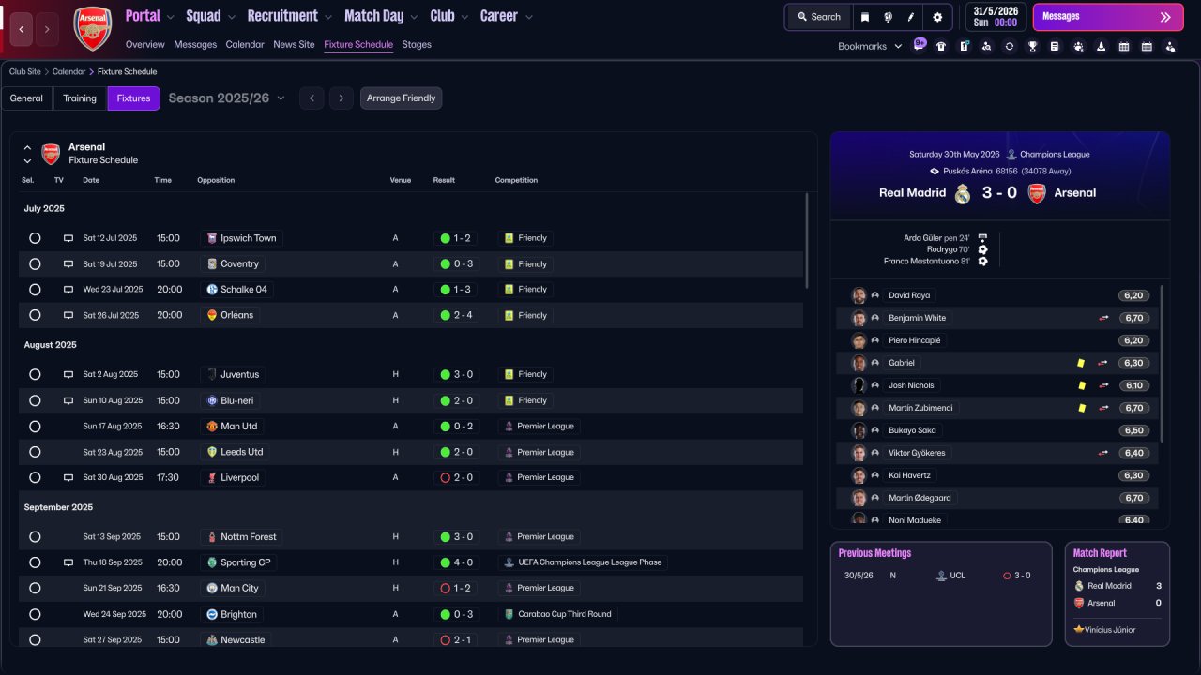Click the Vinícius Júnior star icon in Match Report
Viewport: 1201px width, 675px height.
click(1079, 630)
